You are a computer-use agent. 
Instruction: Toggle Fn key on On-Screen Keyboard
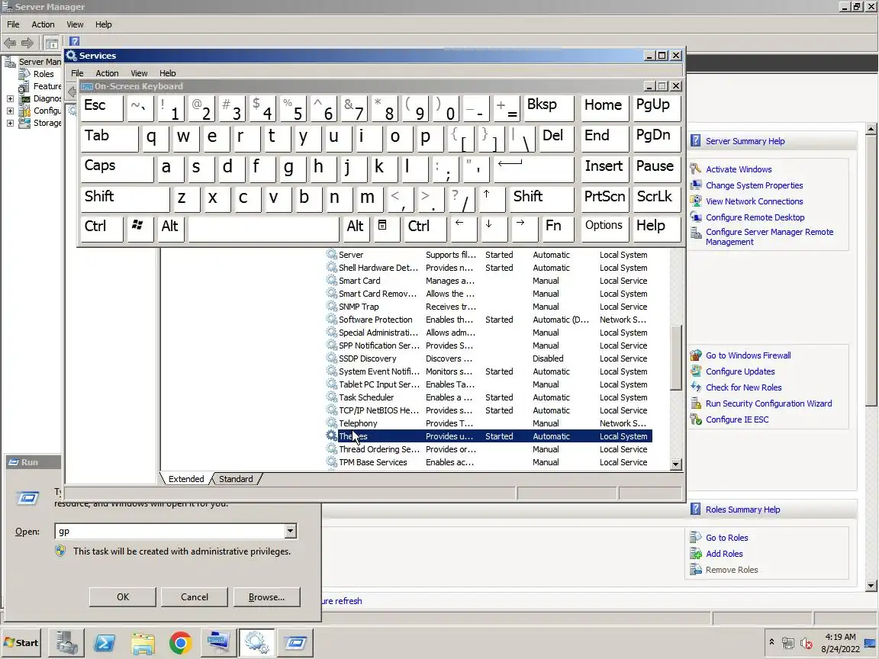557,228
